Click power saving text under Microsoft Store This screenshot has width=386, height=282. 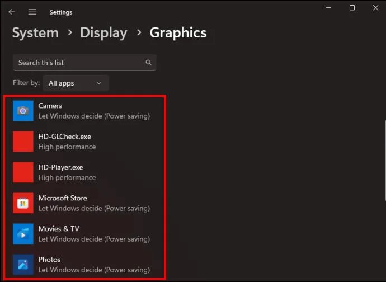(x=95, y=209)
